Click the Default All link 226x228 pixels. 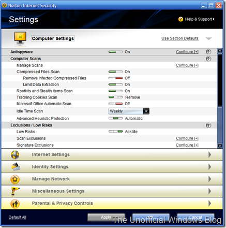pos(18,217)
